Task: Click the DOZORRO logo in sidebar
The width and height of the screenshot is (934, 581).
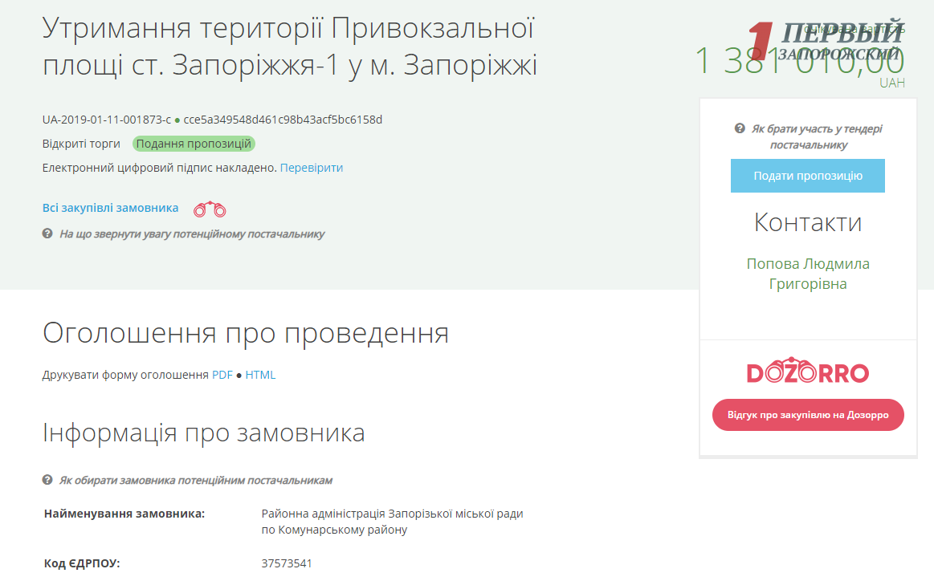Action: pyautogui.click(x=807, y=372)
